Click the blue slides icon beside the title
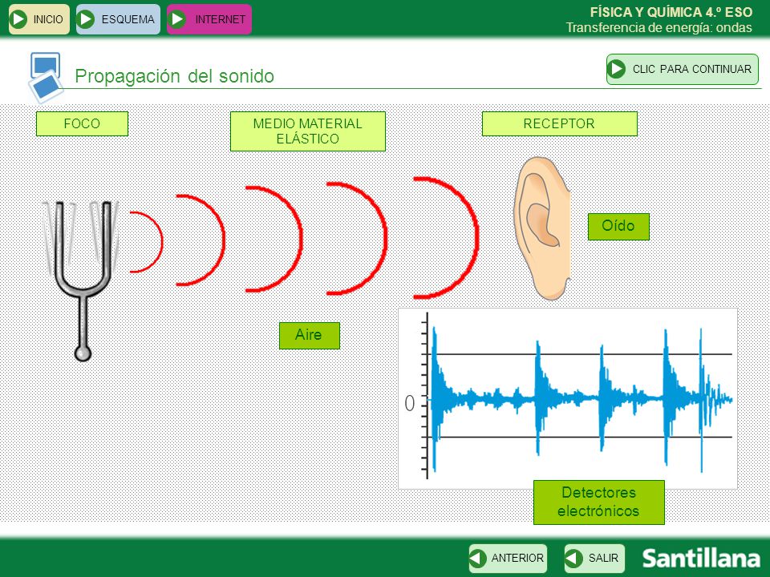 pyautogui.click(x=47, y=78)
